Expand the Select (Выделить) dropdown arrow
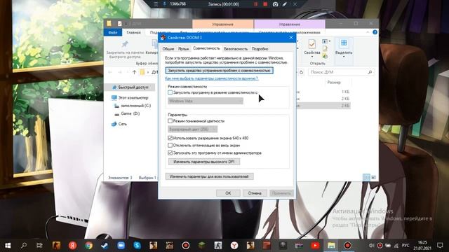 [x=344, y=57]
